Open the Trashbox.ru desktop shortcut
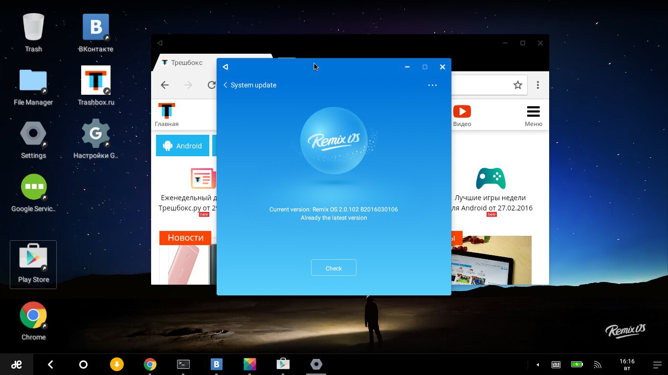The width and height of the screenshot is (668, 375). tap(96, 86)
